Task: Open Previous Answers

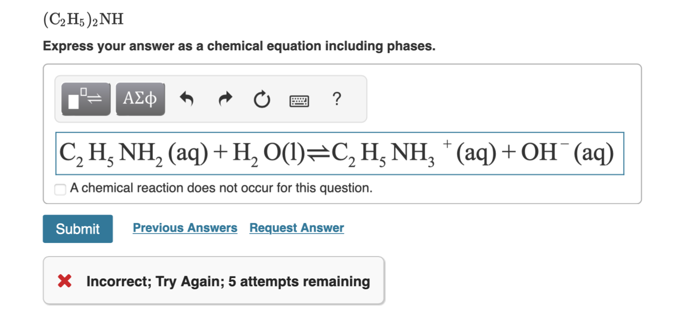Action: click(x=185, y=228)
